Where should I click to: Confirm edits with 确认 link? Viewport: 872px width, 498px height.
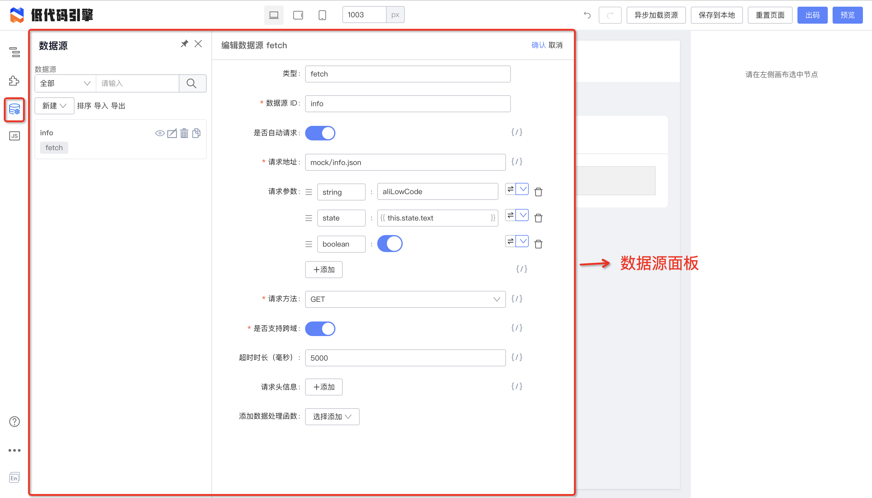(x=538, y=45)
